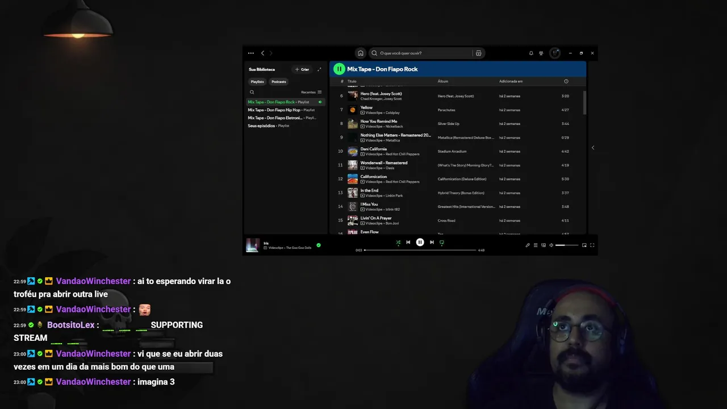Open Mix Tape - Don Fiapo Rock playlist
The width and height of the screenshot is (727, 409).
(285, 102)
